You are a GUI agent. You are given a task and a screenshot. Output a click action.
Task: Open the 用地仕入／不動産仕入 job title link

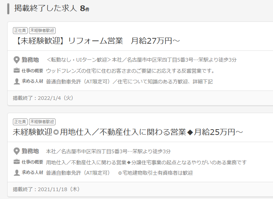point(128,132)
